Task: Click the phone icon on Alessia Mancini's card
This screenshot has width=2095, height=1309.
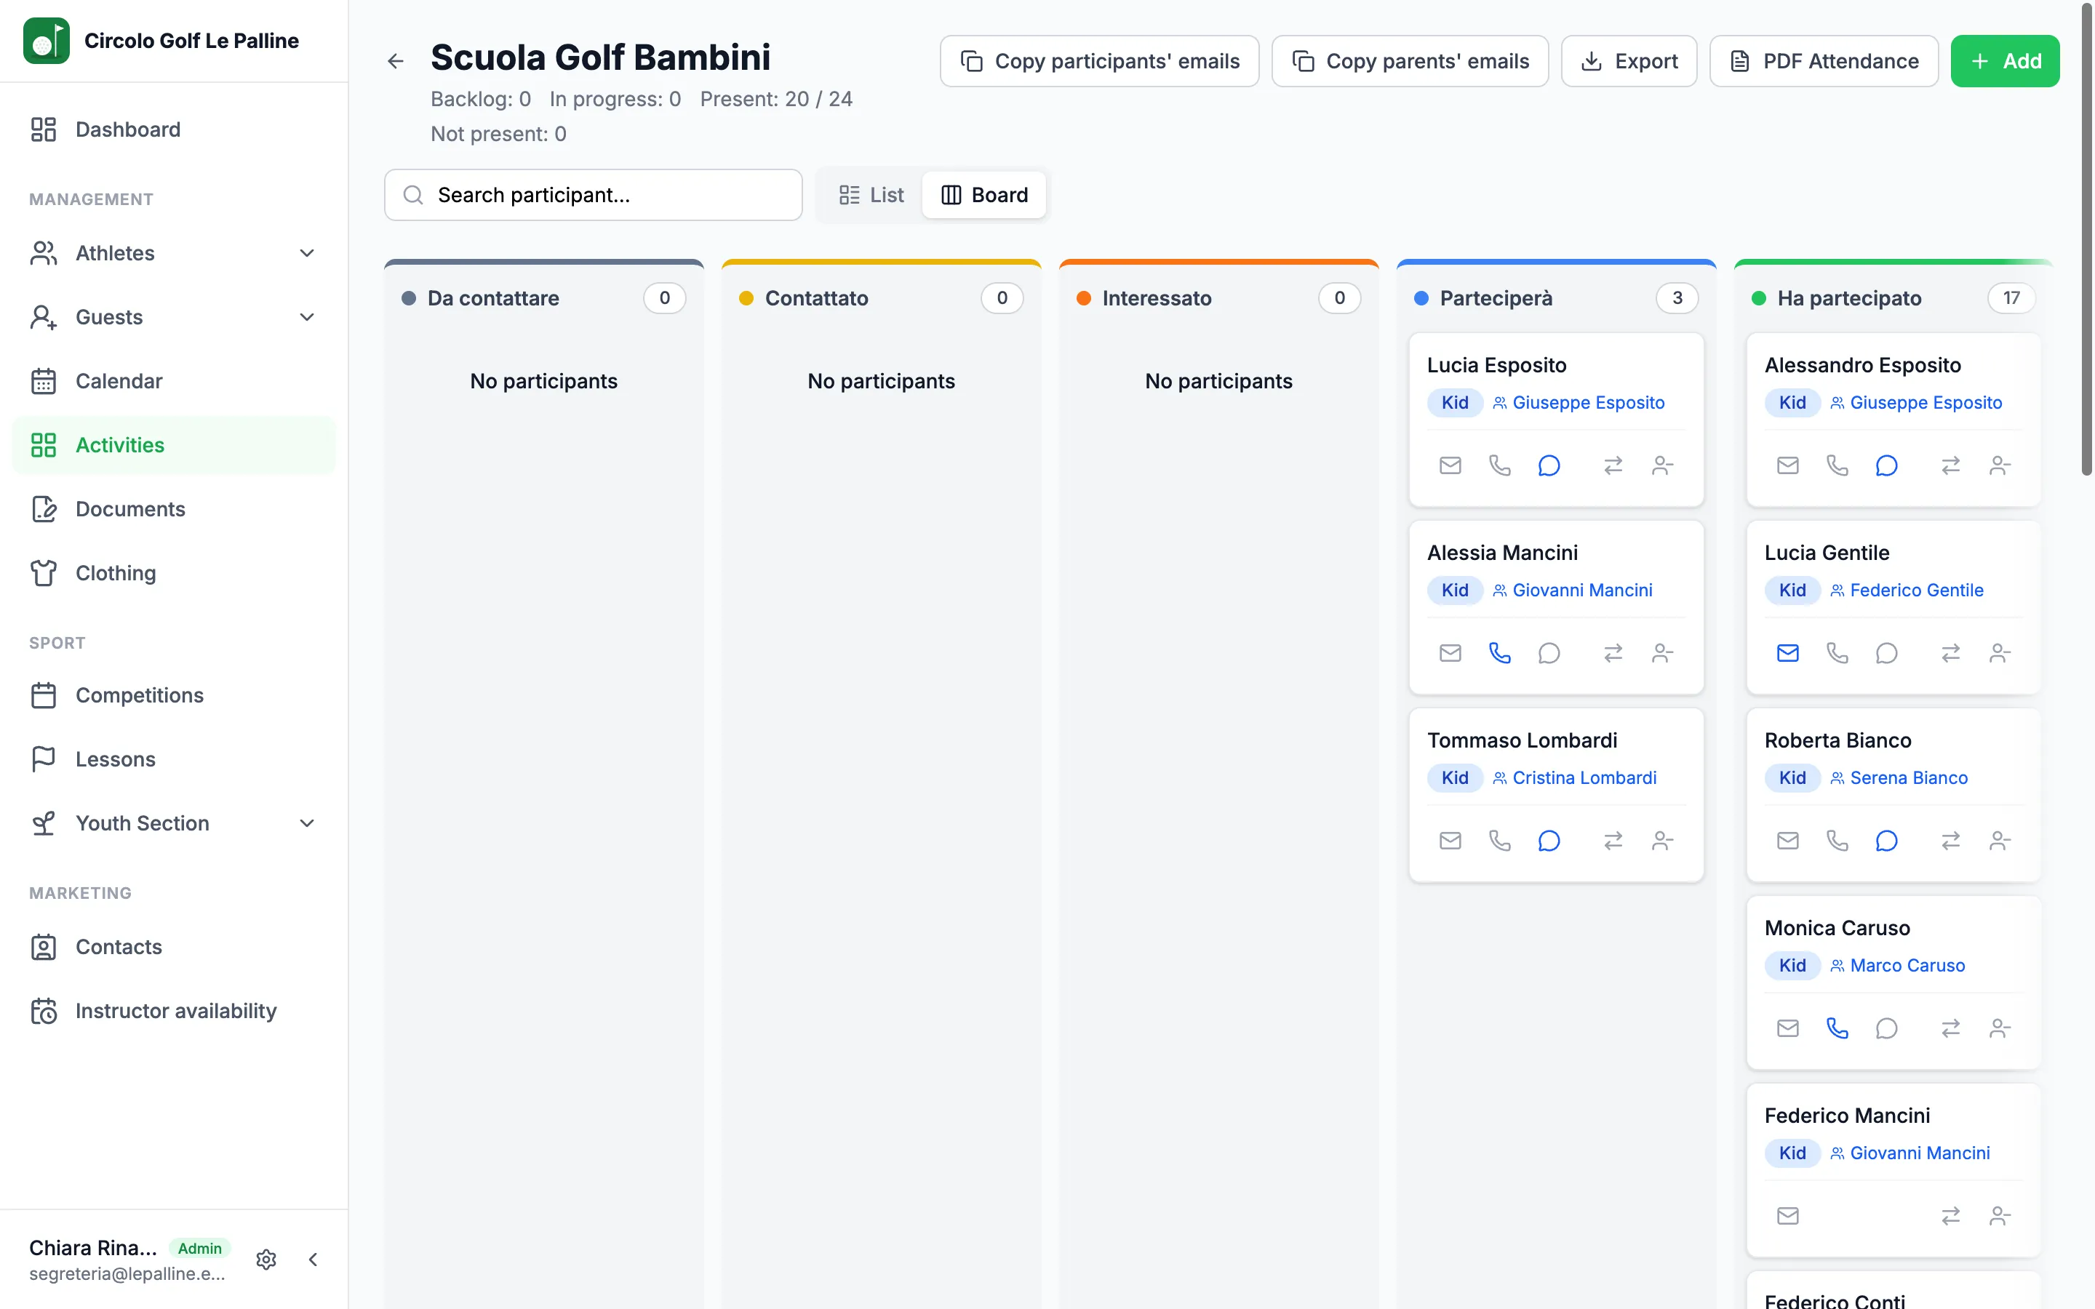Action: coord(1499,653)
